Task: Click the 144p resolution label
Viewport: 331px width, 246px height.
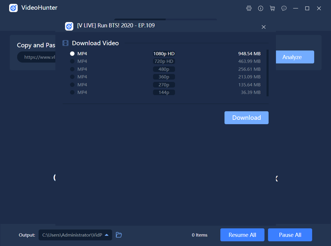Action: [x=164, y=92]
